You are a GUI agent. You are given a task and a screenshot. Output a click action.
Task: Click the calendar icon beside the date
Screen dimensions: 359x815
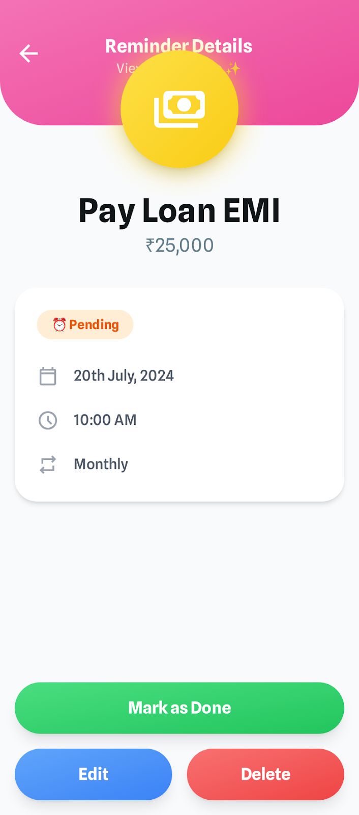click(48, 376)
